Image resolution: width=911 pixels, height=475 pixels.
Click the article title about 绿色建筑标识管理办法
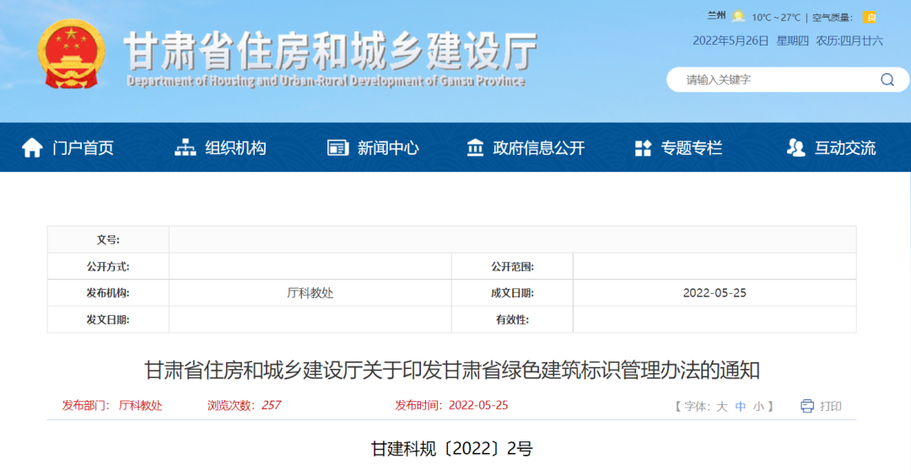[x=452, y=370]
